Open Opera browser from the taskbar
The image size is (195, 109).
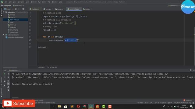point(78,106)
